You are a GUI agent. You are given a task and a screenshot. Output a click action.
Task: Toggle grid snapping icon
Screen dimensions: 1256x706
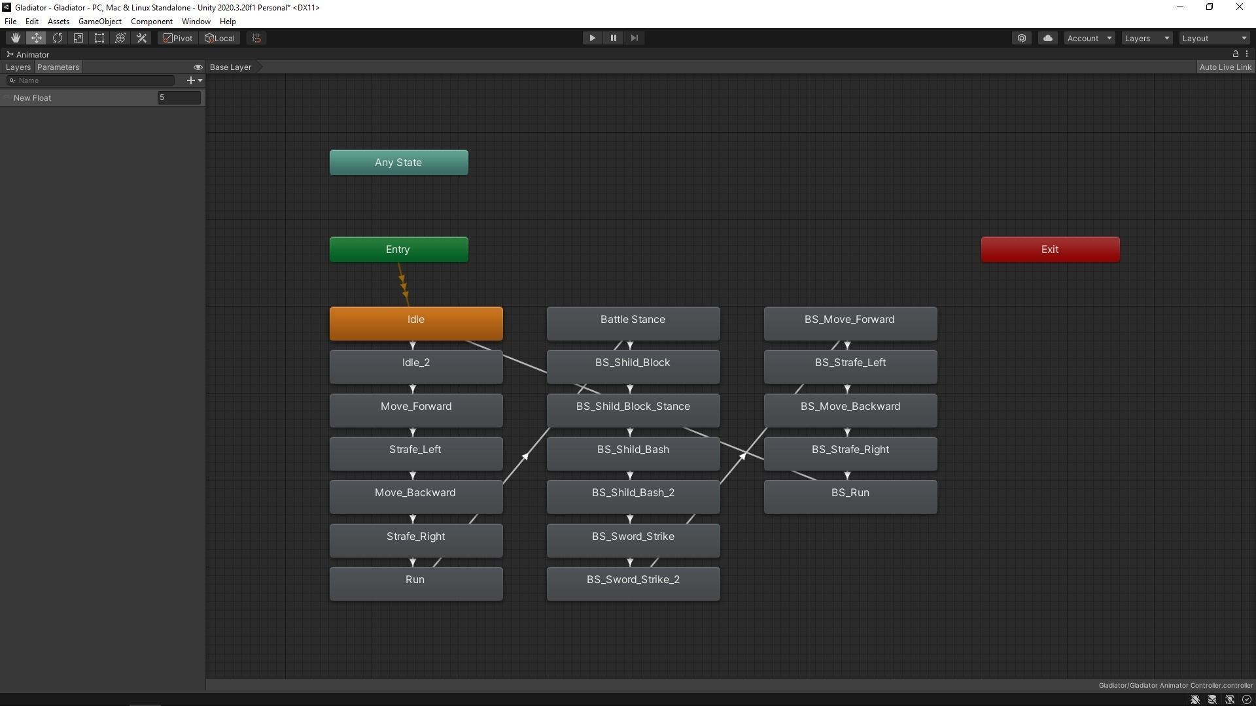point(256,38)
